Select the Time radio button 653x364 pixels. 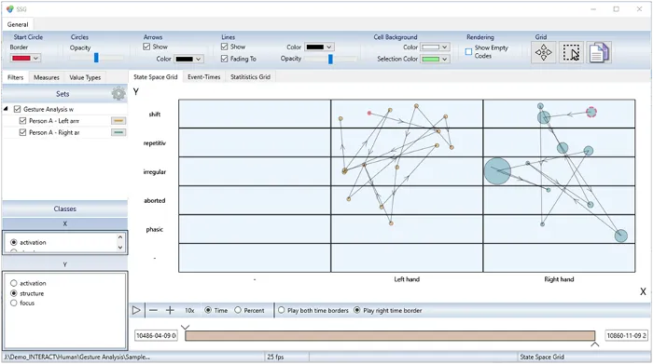click(x=208, y=310)
